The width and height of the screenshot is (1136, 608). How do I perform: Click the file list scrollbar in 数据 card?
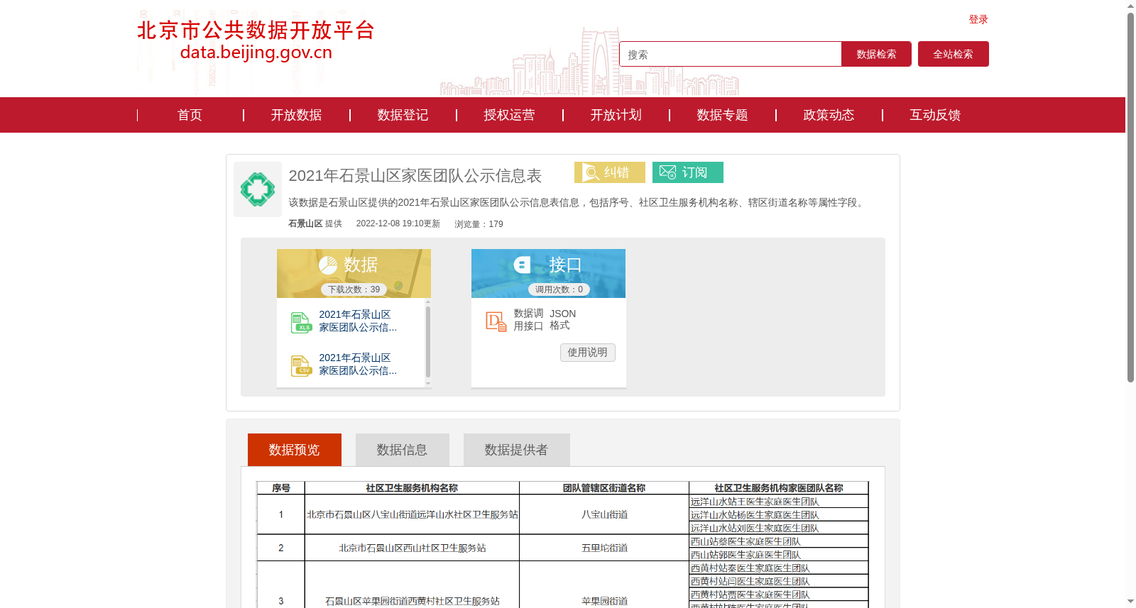pos(428,343)
